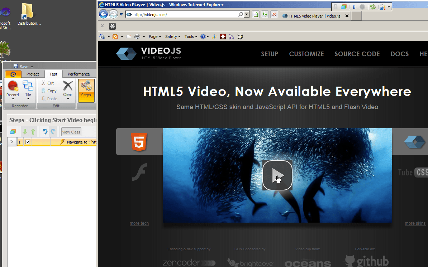Click the stacked windows icon in Steps toolbar
This screenshot has width=428, height=267.
(13, 132)
